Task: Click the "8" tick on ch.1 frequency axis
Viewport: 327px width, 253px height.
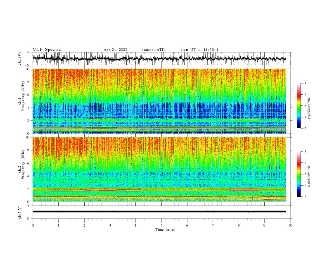Action: point(28,82)
